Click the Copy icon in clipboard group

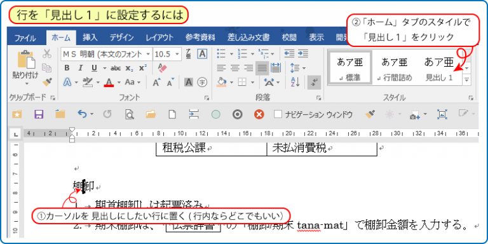tap(46, 68)
